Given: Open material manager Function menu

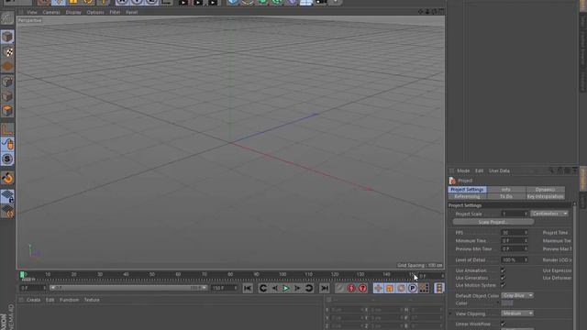Looking at the screenshot, I should coord(70,300).
